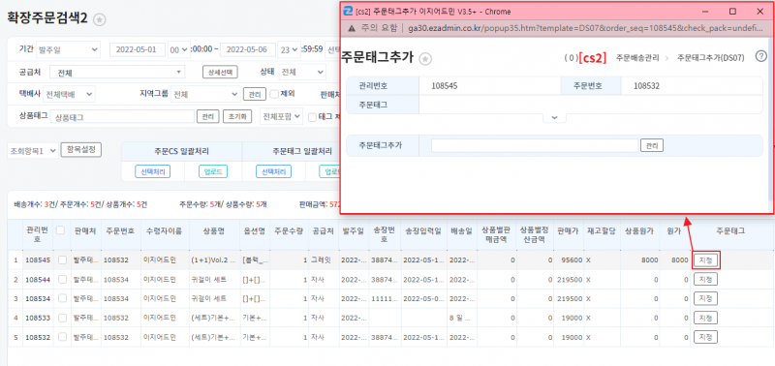
Task: Favorite star next to 주문태그추가 popup title
Action: click(x=425, y=59)
